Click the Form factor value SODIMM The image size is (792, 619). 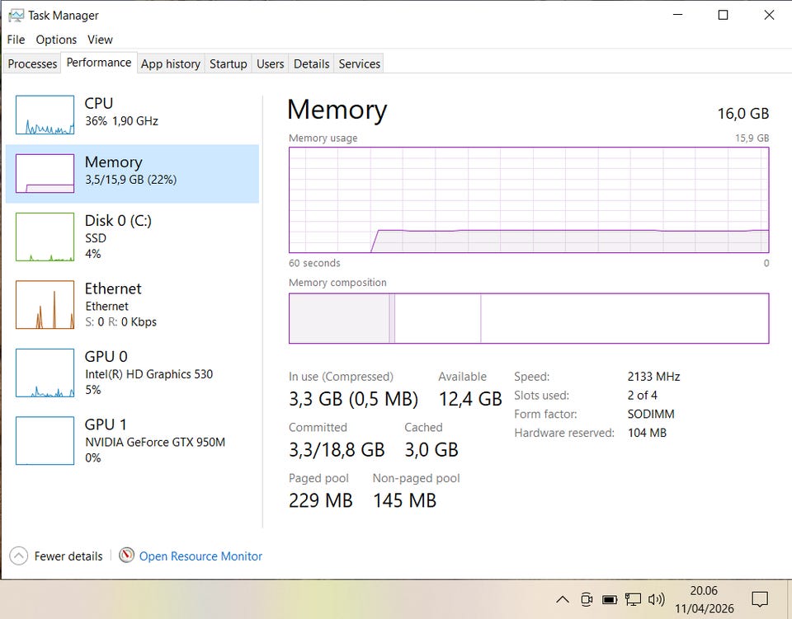(x=651, y=414)
